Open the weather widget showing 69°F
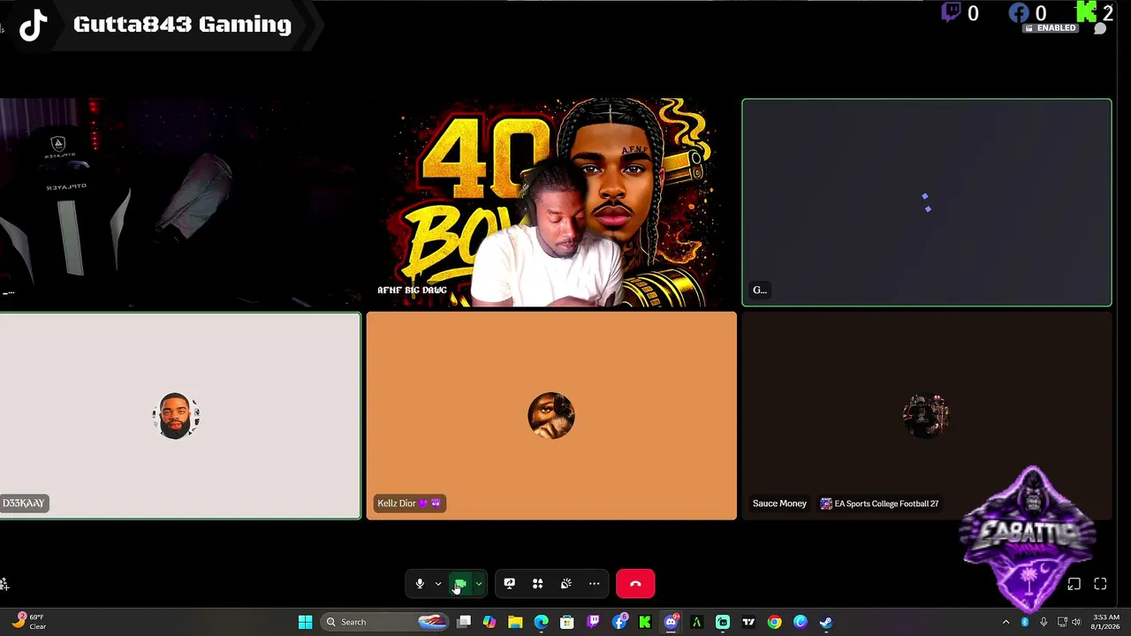 point(27,622)
